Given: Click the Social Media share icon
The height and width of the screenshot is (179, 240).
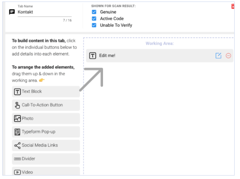Looking at the screenshot, I should [17, 146].
